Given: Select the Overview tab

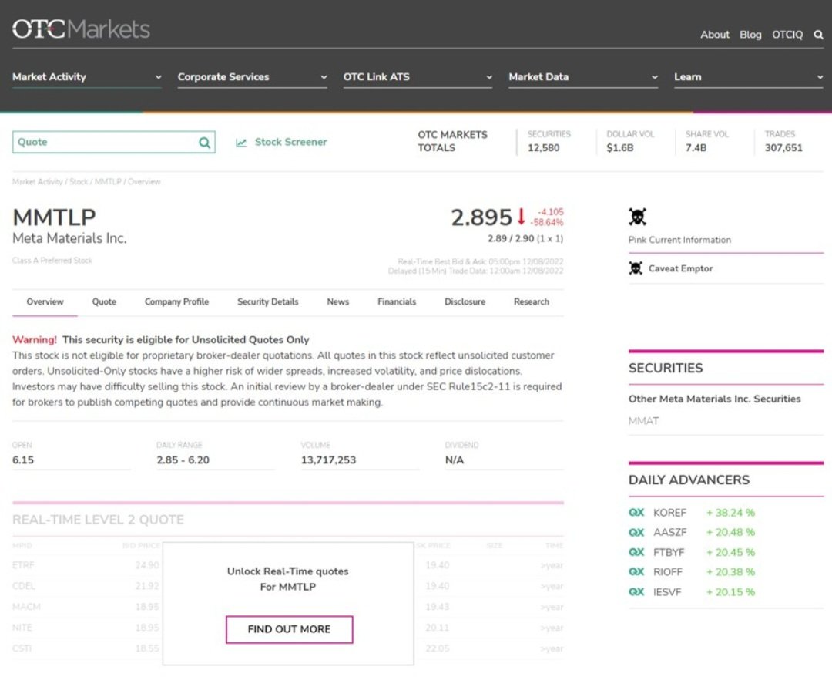Looking at the screenshot, I should (45, 301).
